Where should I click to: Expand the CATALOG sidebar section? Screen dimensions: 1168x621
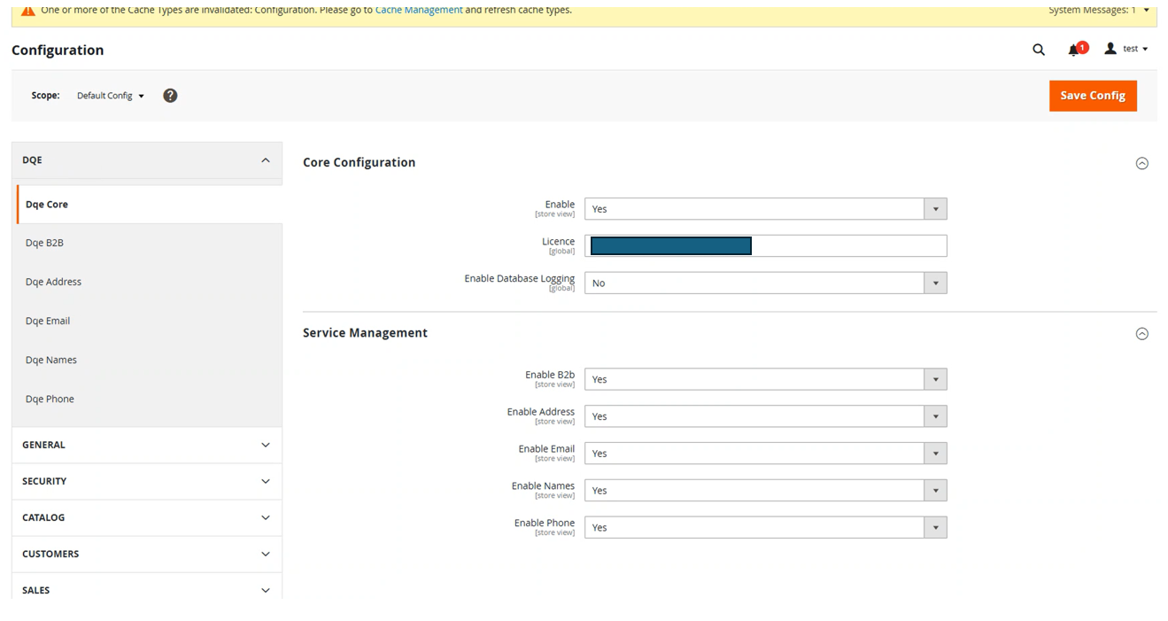146,517
